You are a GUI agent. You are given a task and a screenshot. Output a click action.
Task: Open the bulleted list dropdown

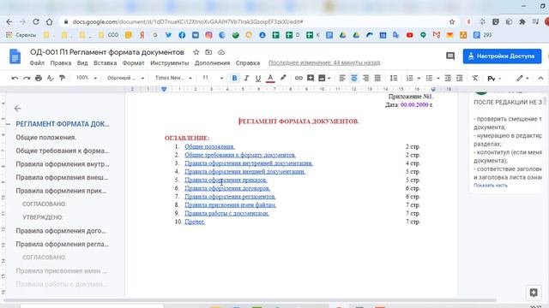coord(438,78)
